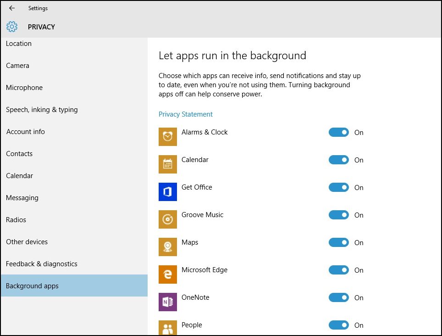Open the Camera privacy section

74,66
